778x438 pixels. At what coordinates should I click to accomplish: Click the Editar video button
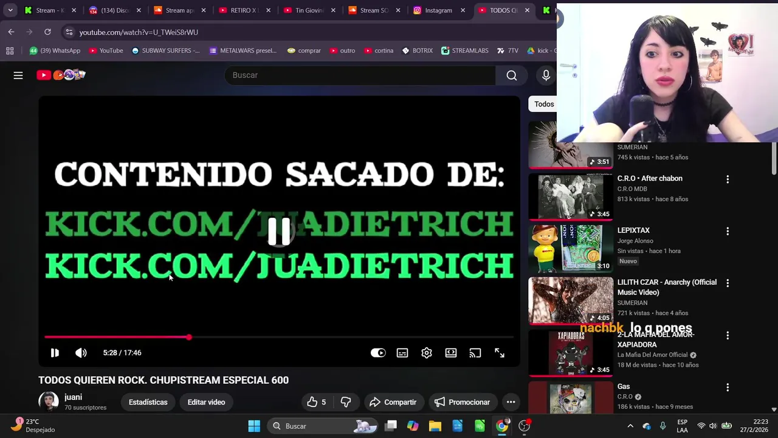tap(206, 402)
